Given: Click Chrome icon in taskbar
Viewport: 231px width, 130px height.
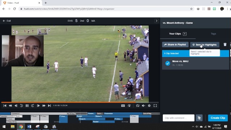Looking at the screenshot, I should pos(21,127).
